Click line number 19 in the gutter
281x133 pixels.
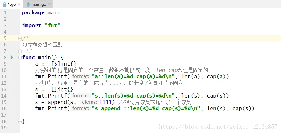4,128
